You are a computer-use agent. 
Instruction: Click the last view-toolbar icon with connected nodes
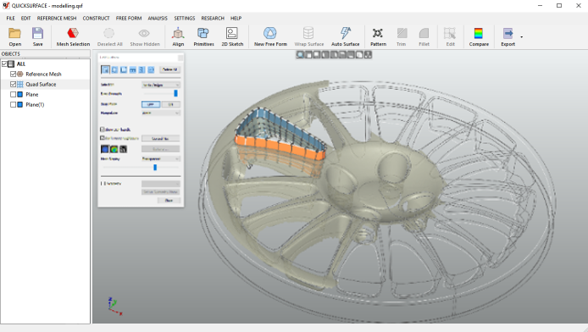pos(368,55)
